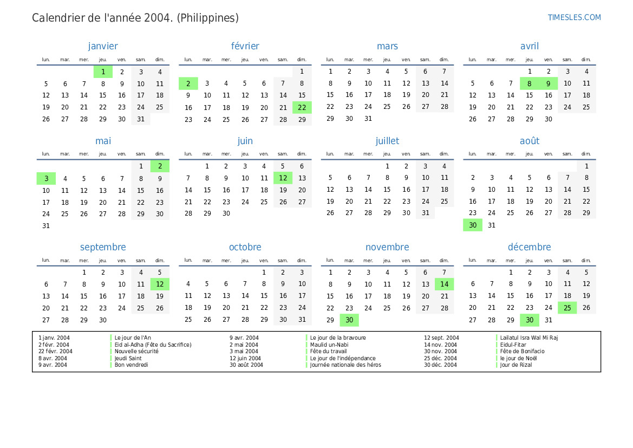Select day 31 in juillet
Screen dimensions: 633x448
(425, 213)
